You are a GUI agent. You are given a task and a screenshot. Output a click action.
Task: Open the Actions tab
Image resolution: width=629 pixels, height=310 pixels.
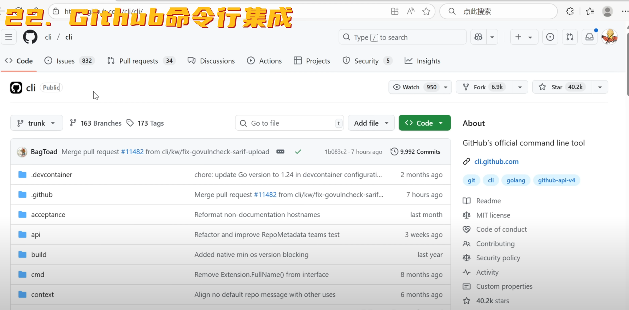[264, 61]
